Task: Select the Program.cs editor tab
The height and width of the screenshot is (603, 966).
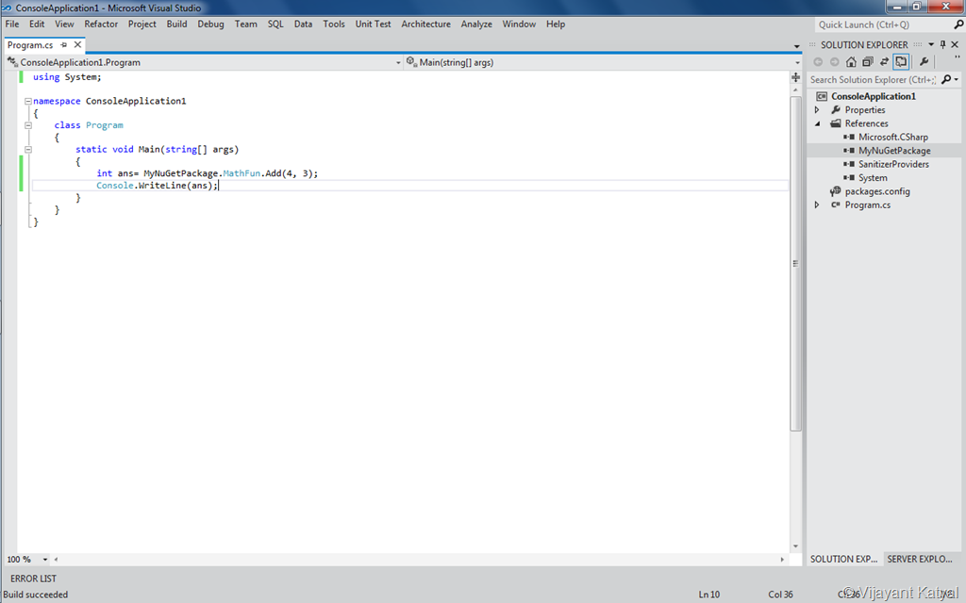Action: (x=30, y=45)
